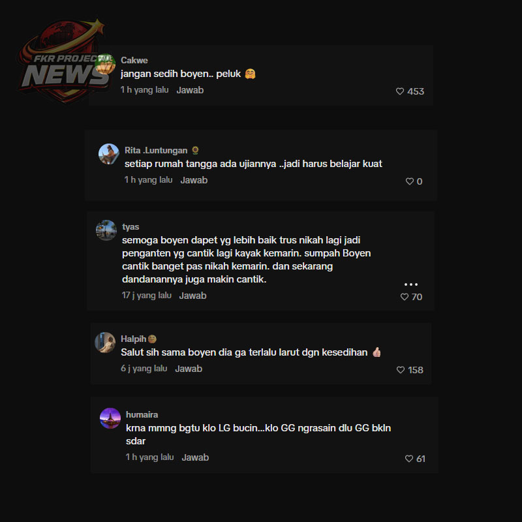522x522 pixels.
Task: Open Halpih's profile avatar
Action: 105,342
